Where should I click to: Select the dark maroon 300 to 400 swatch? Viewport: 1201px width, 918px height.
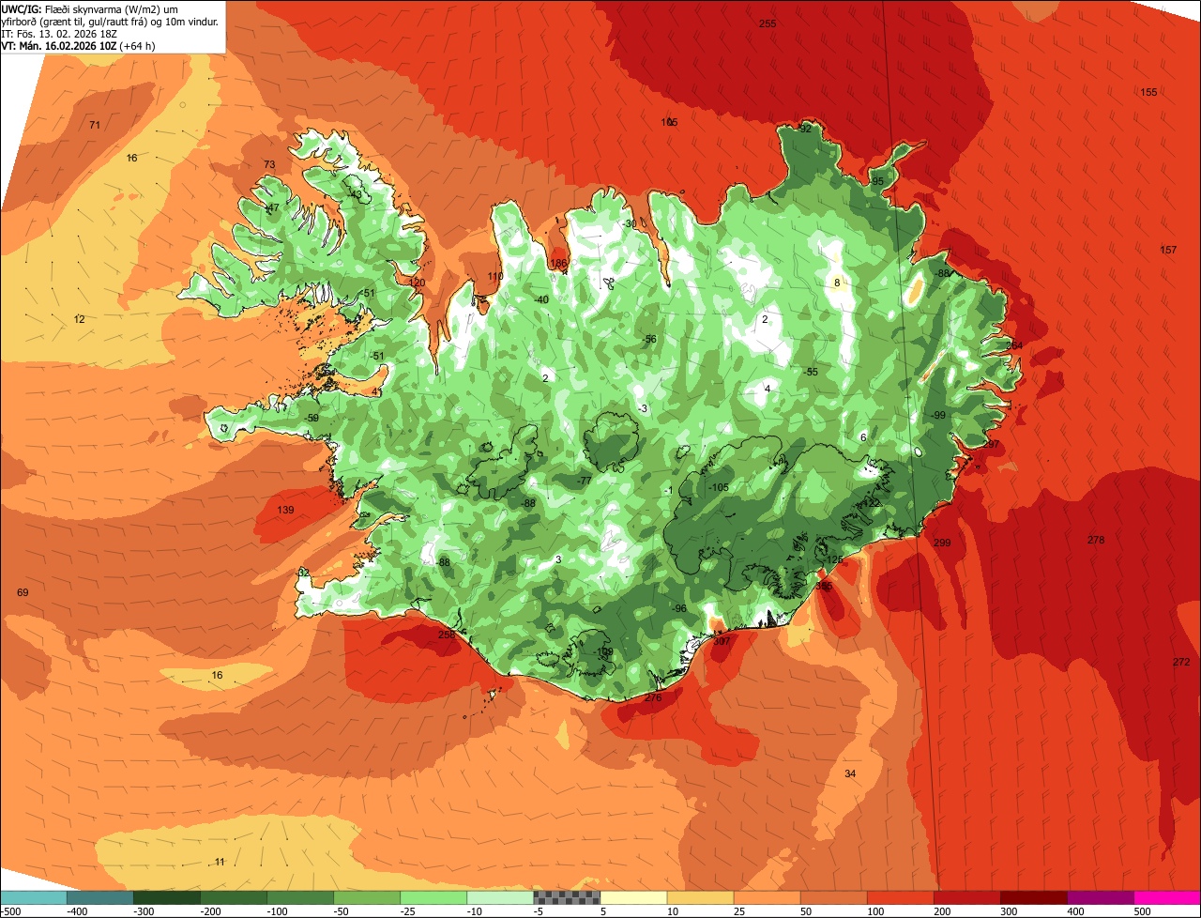1033,897
